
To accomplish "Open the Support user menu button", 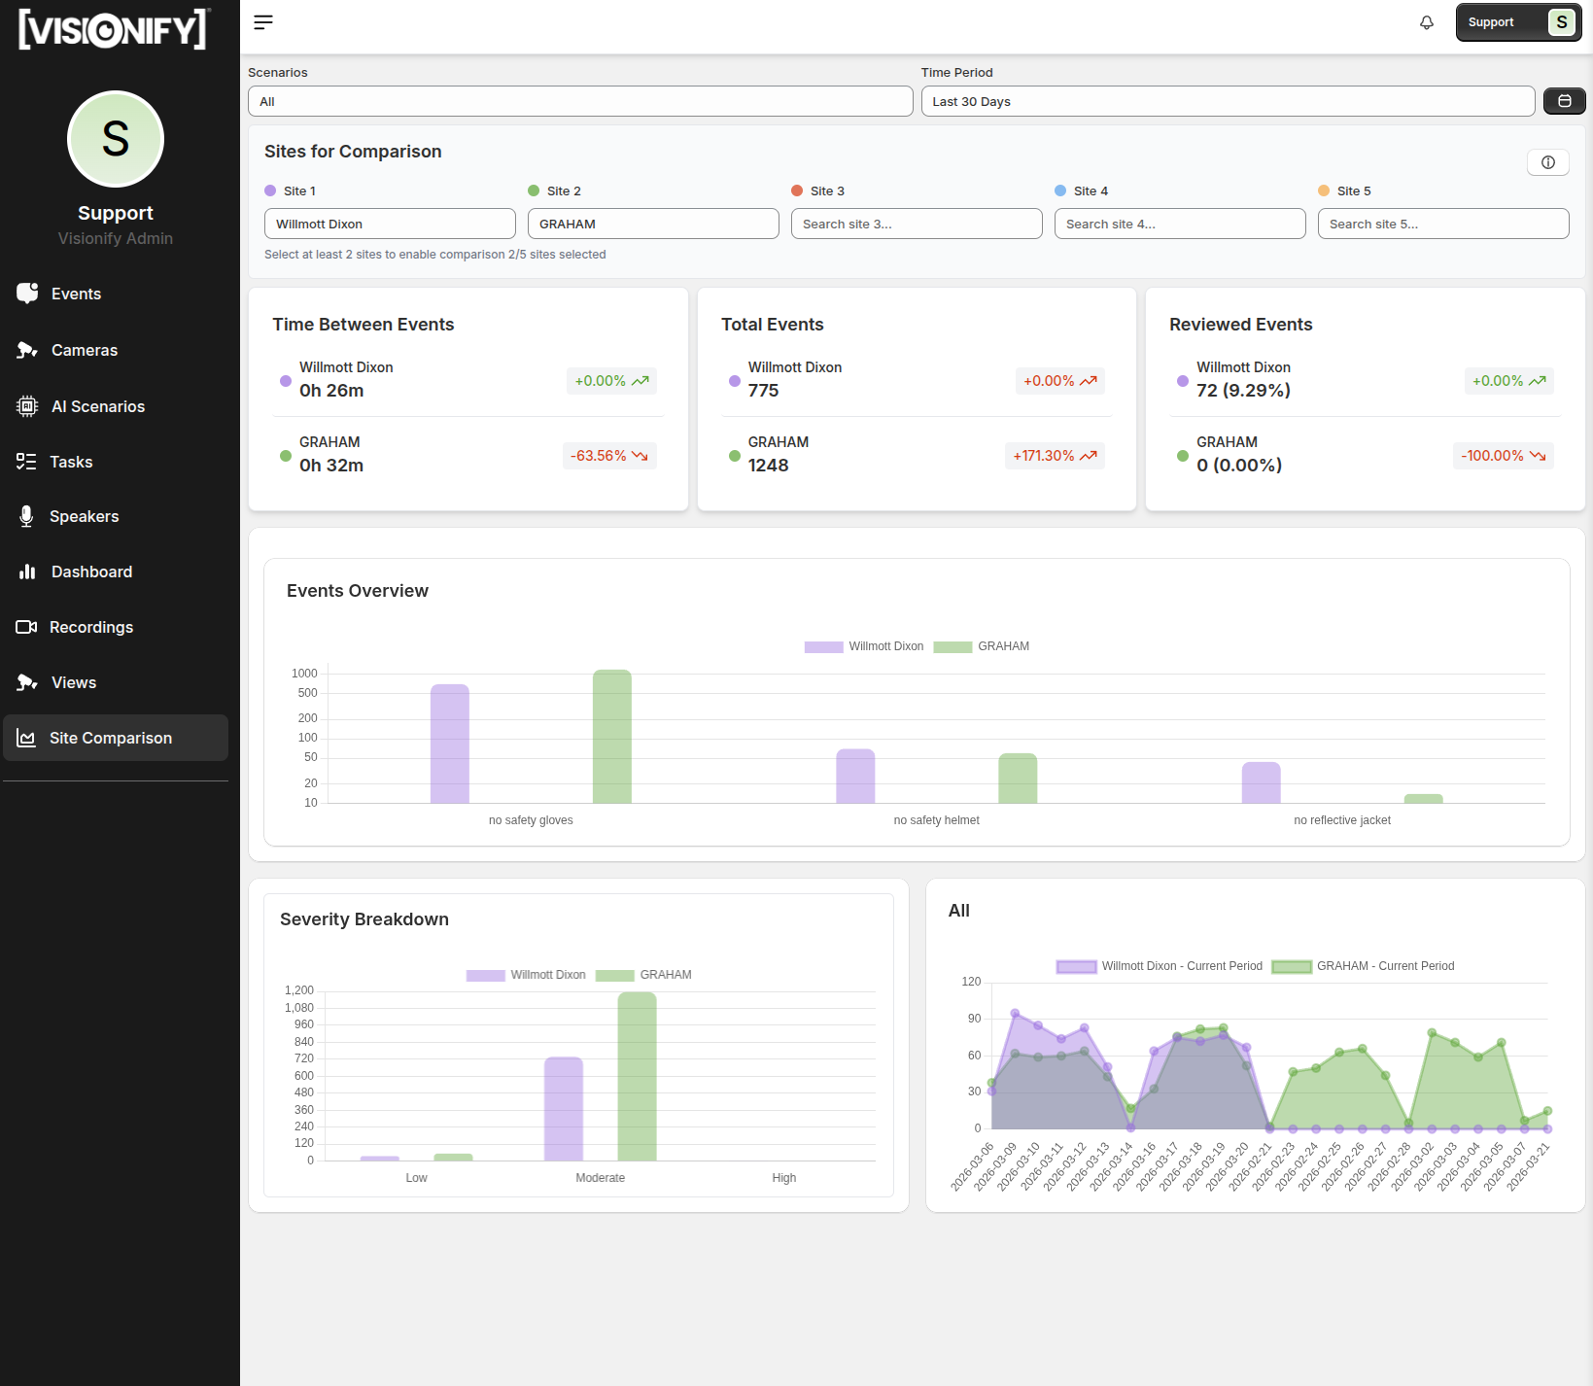I will [x=1518, y=22].
